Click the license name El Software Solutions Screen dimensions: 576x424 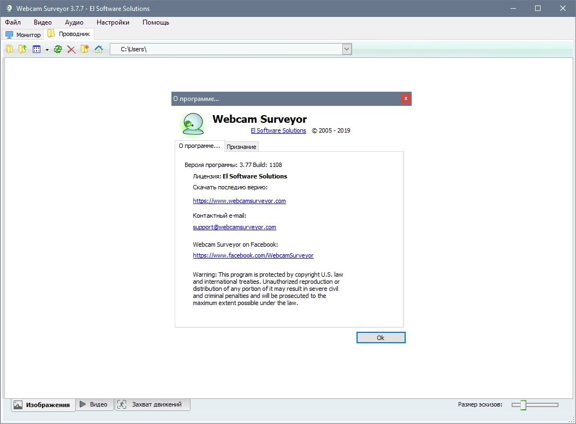[255, 176]
